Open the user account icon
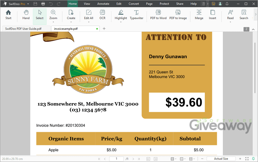Screen dimensions: 258x162 pyautogui.click(x=220, y=4)
